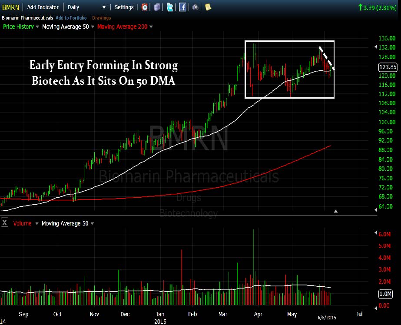This screenshot has width=401, height=325.
Task: Expand the Price History dropdown arrow
Action: tap(37, 27)
